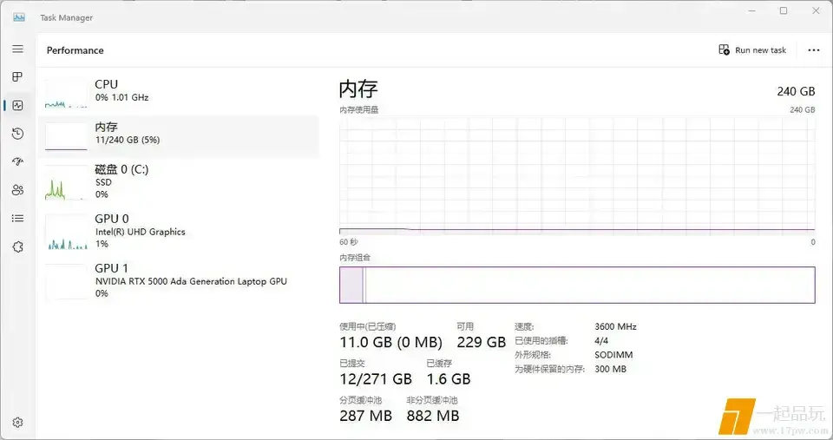The height and width of the screenshot is (440, 833).
Task: Open the Processes page icon
Action: tap(17, 77)
